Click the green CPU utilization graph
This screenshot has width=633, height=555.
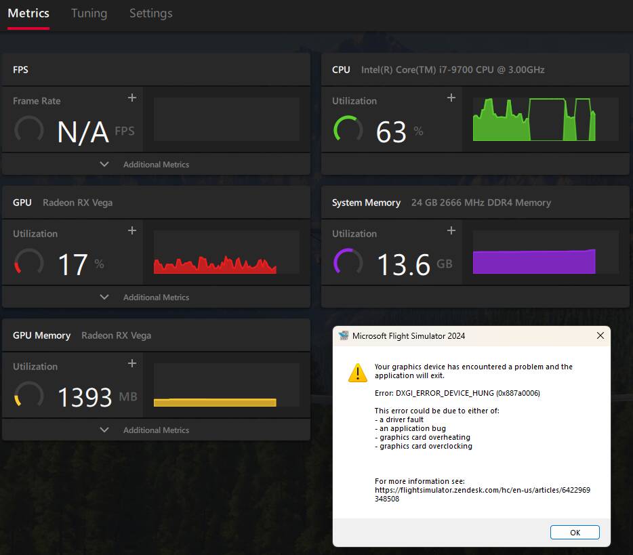[546, 119]
